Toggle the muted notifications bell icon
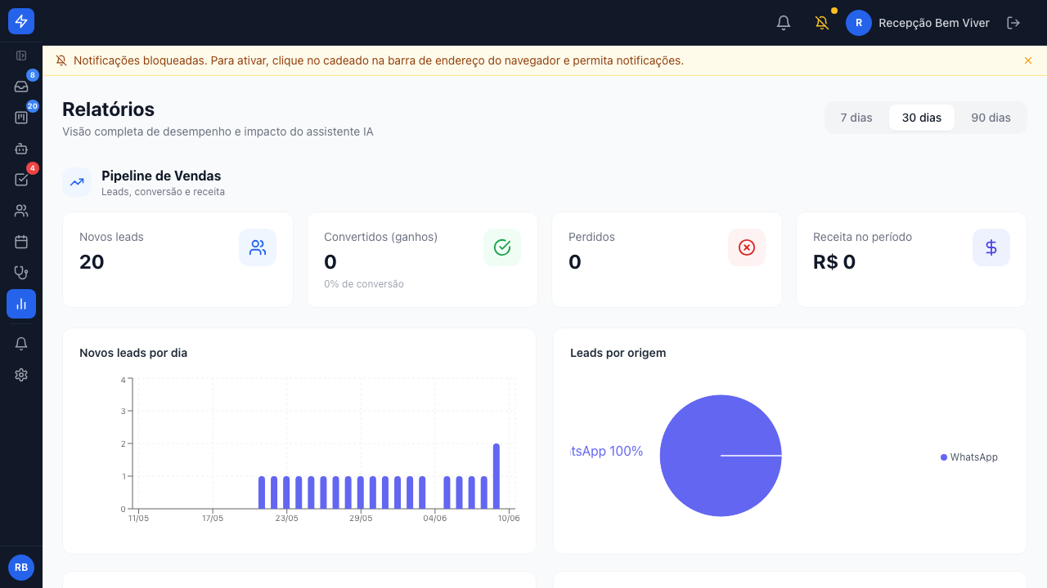Viewport: 1047px width, 588px height. tap(822, 23)
